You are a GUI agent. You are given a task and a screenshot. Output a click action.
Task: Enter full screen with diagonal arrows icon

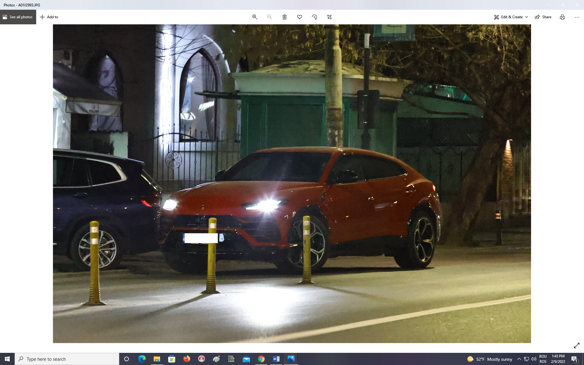click(576, 346)
